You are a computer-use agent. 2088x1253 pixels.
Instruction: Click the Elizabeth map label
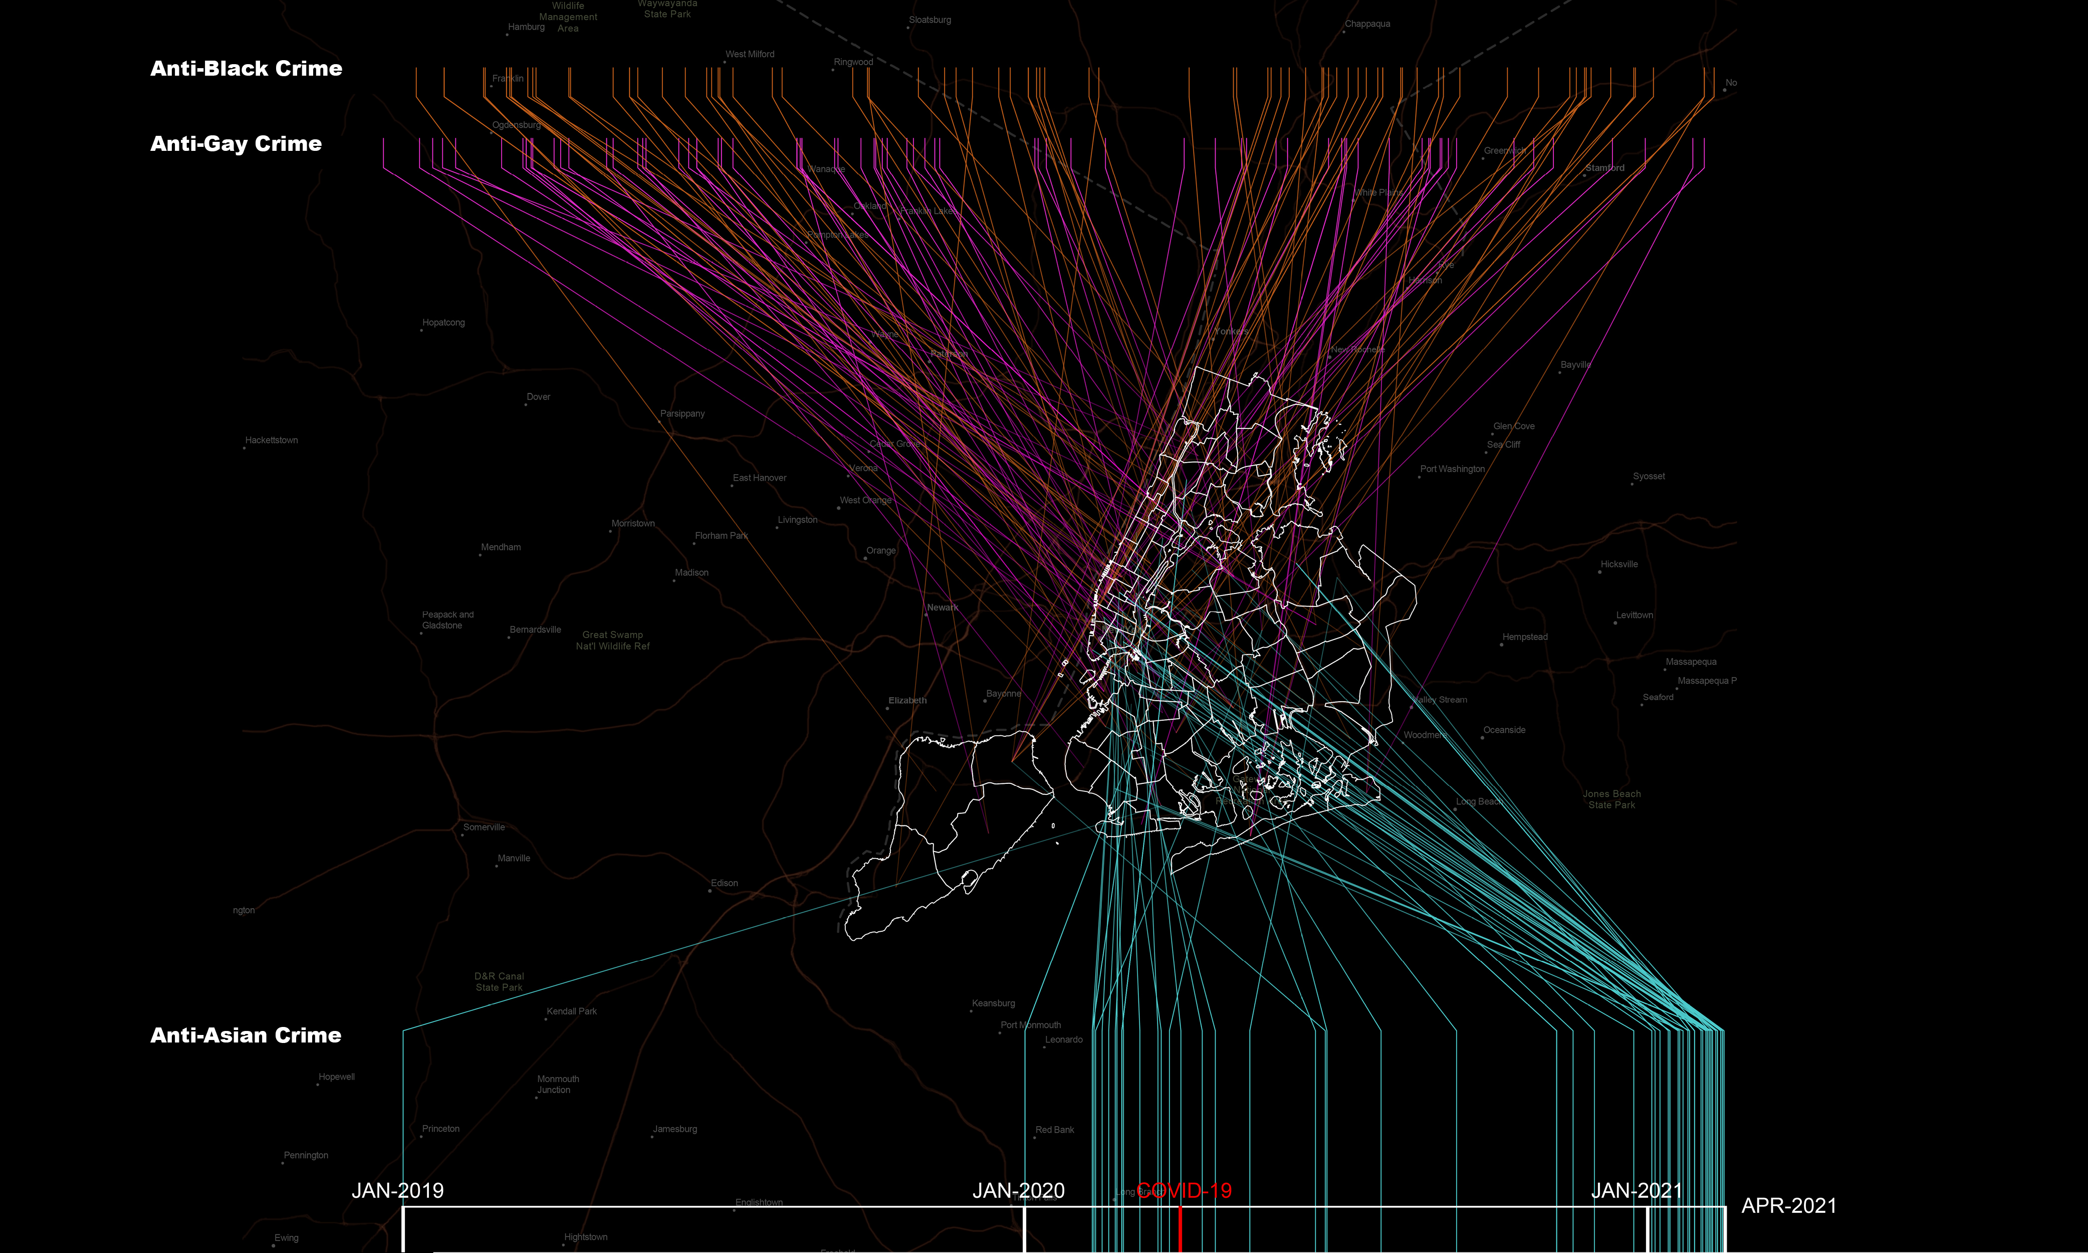pyautogui.click(x=907, y=700)
